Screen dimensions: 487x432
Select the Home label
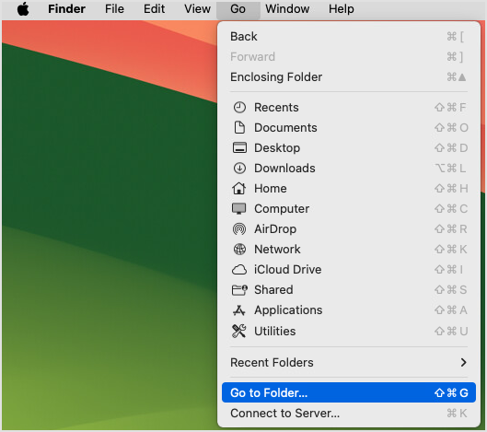[271, 188]
